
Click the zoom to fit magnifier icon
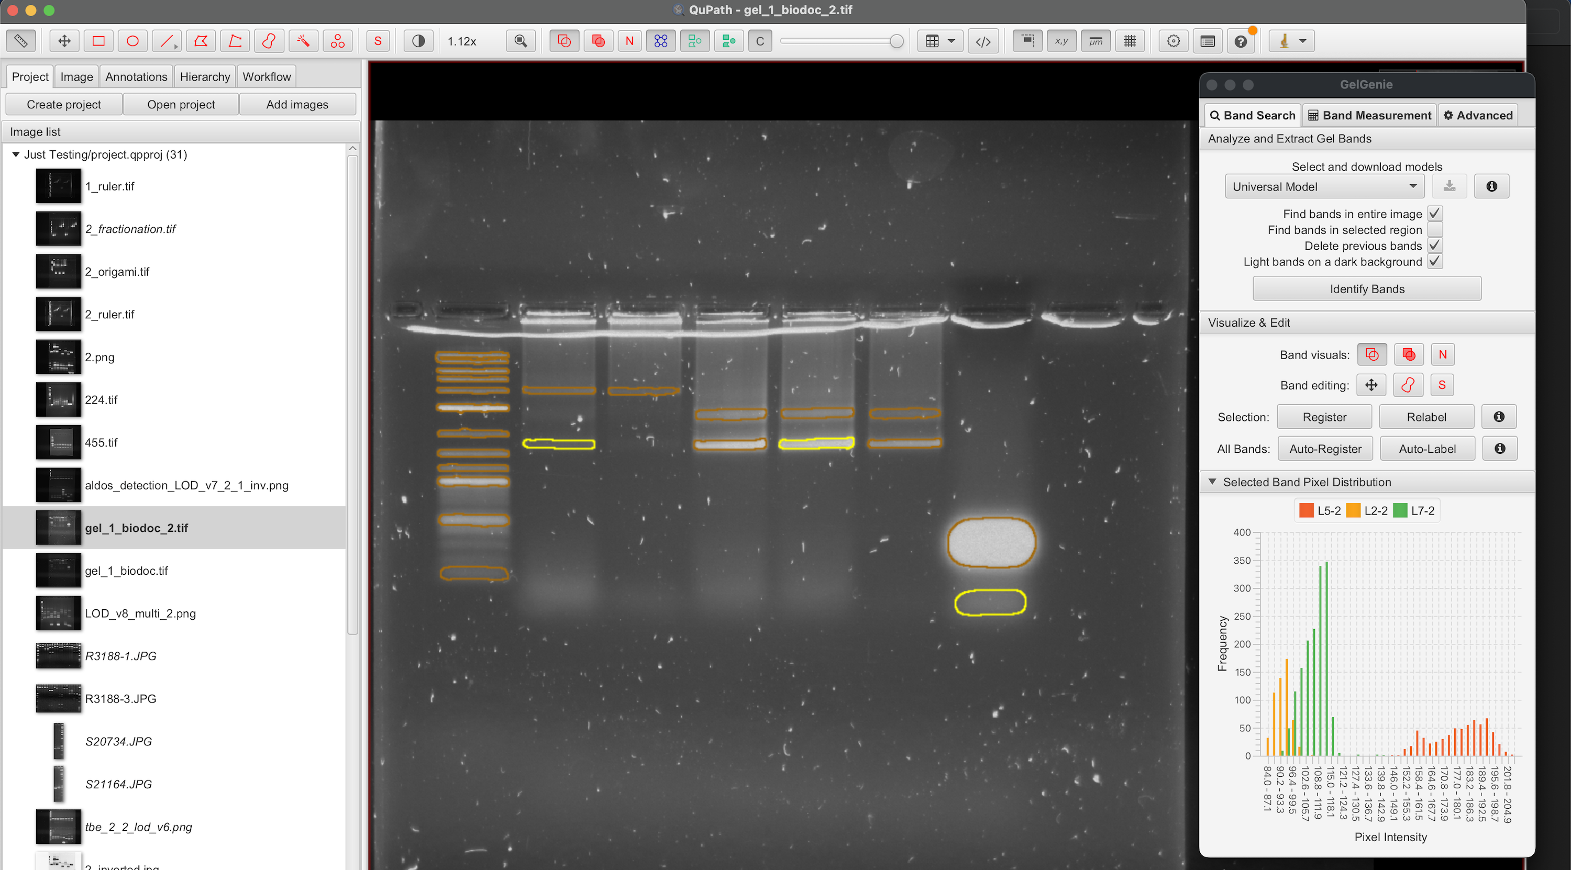(x=521, y=41)
